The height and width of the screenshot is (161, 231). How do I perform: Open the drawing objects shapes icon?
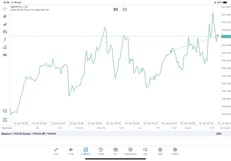pos(5,47)
